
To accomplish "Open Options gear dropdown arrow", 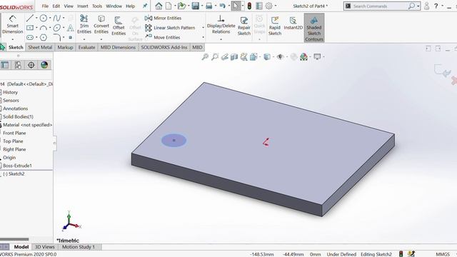I will coord(276,6).
